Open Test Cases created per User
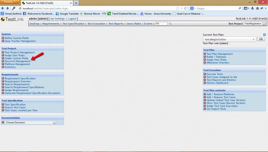 coord(21,110)
